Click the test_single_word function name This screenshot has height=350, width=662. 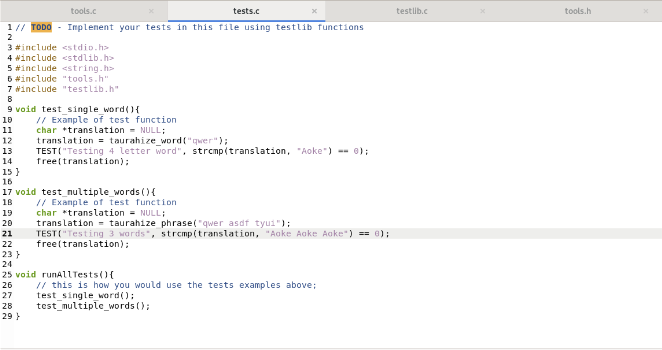85,109
